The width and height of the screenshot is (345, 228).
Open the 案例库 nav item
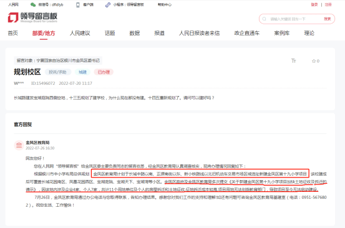point(282,33)
